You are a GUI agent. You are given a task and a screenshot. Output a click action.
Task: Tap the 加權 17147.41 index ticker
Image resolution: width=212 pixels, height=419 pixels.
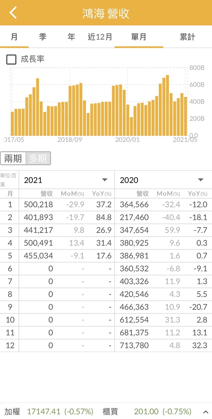tap(49, 412)
